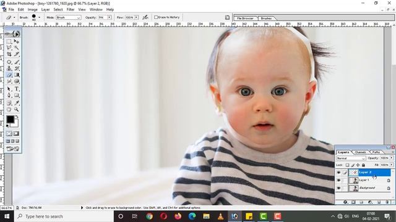The width and height of the screenshot is (396, 222).
Task: Open the Flow slider arrow
Action: pos(136,17)
